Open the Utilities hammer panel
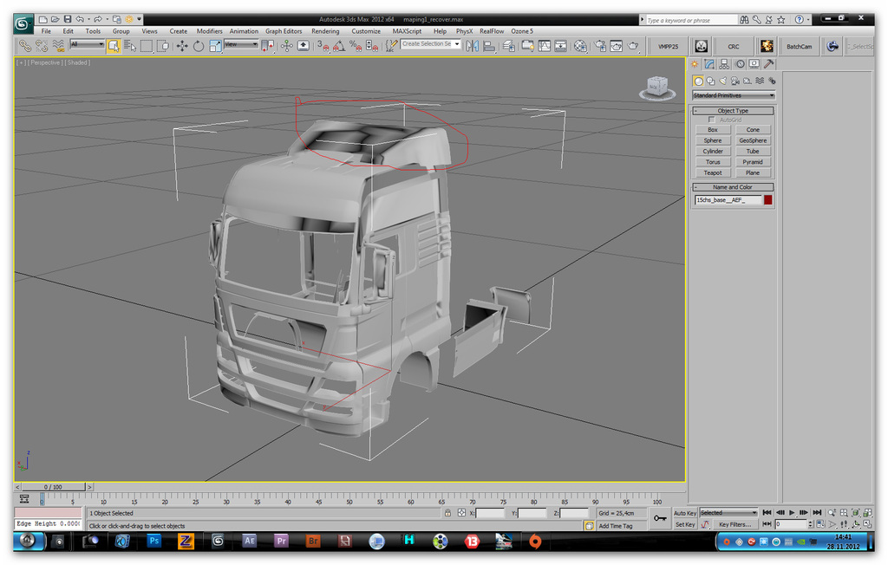888x565 pixels. (x=769, y=64)
